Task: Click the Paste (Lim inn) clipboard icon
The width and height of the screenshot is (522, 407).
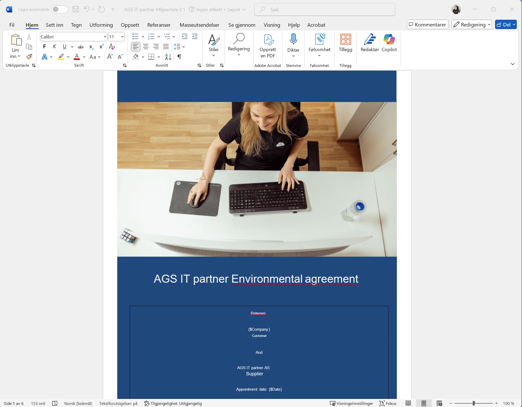Action: pyautogui.click(x=16, y=40)
